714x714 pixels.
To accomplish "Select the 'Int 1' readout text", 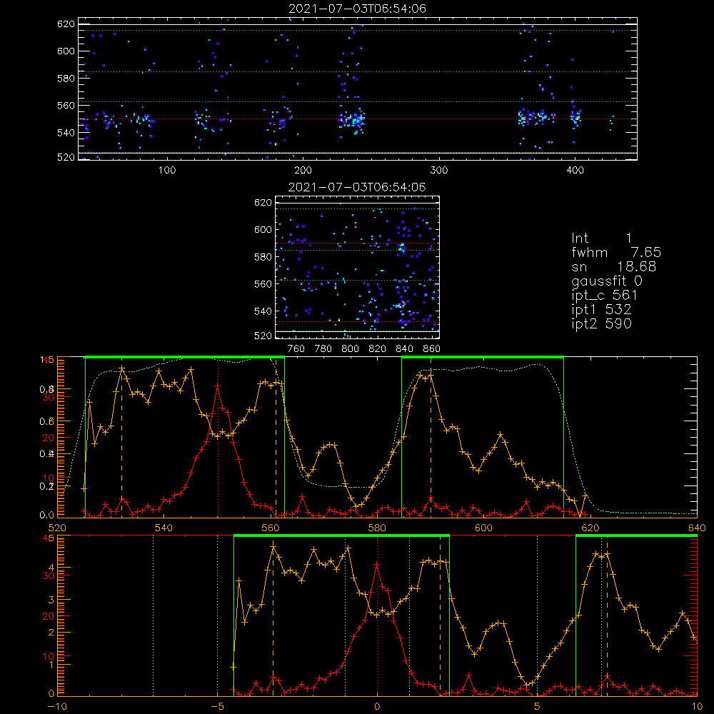I will click(x=601, y=238).
